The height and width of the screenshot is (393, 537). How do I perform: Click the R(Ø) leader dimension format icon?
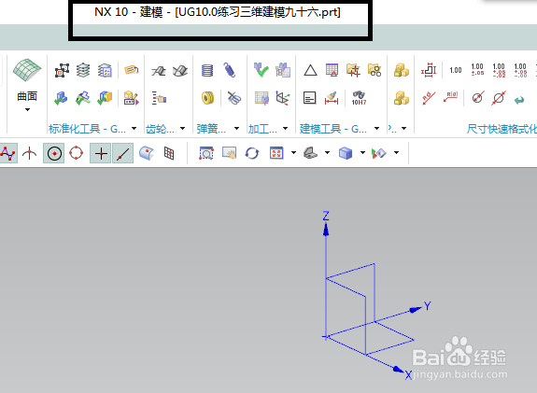450,97
